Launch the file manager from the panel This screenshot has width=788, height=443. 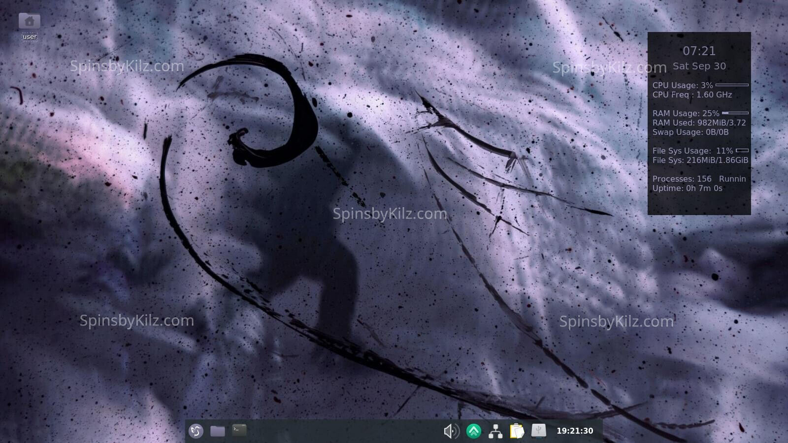pyautogui.click(x=218, y=431)
